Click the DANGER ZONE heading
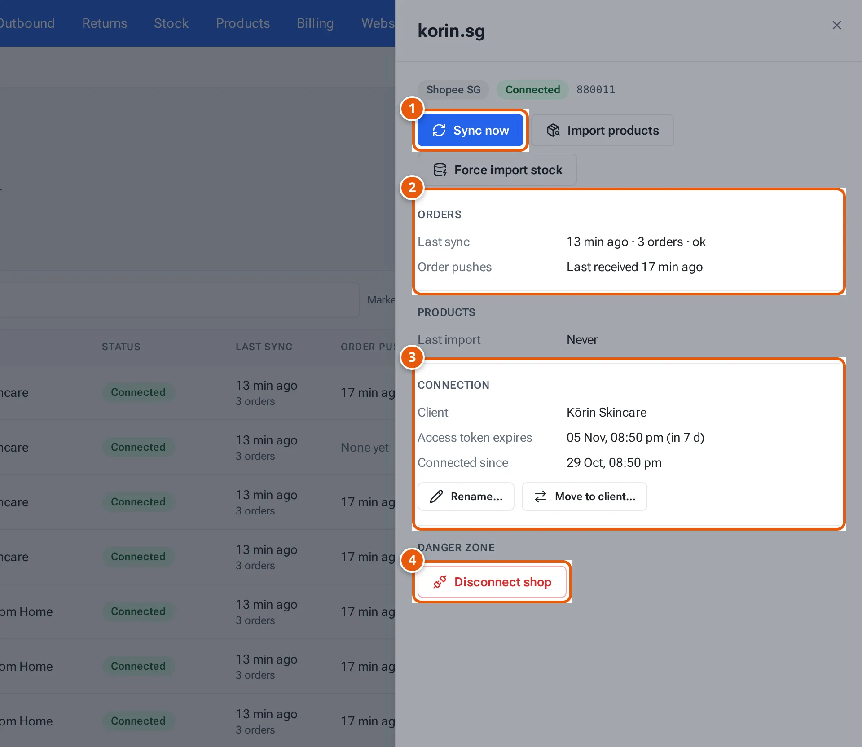 (456, 548)
